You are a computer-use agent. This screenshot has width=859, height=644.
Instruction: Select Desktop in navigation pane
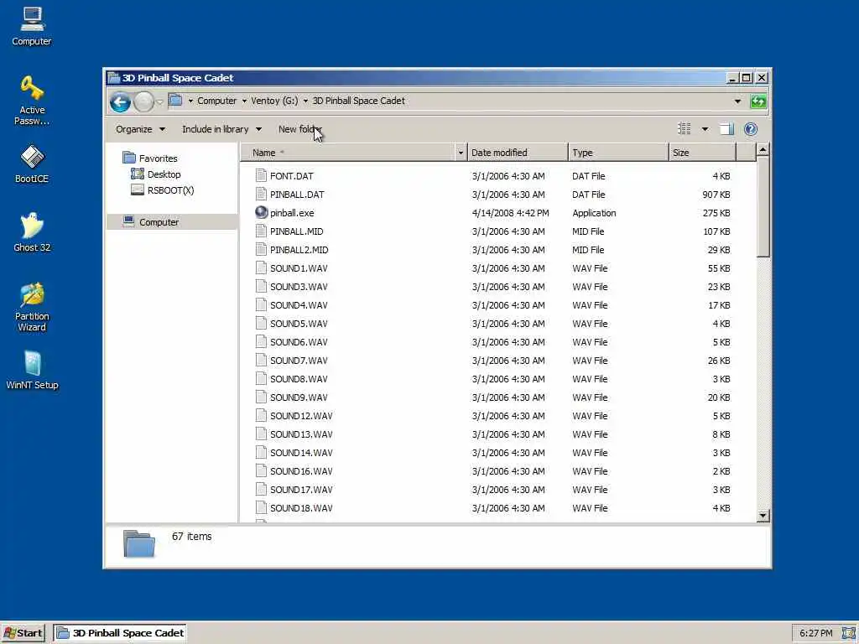pos(164,174)
